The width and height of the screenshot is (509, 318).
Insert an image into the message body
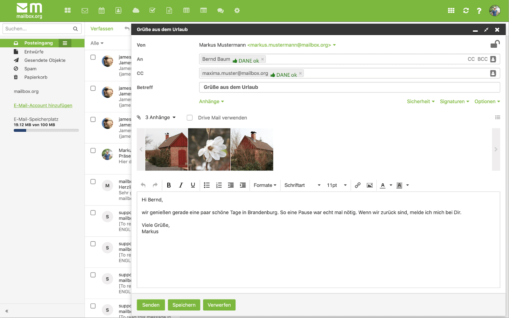pyautogui.click(x=369, y=185)
